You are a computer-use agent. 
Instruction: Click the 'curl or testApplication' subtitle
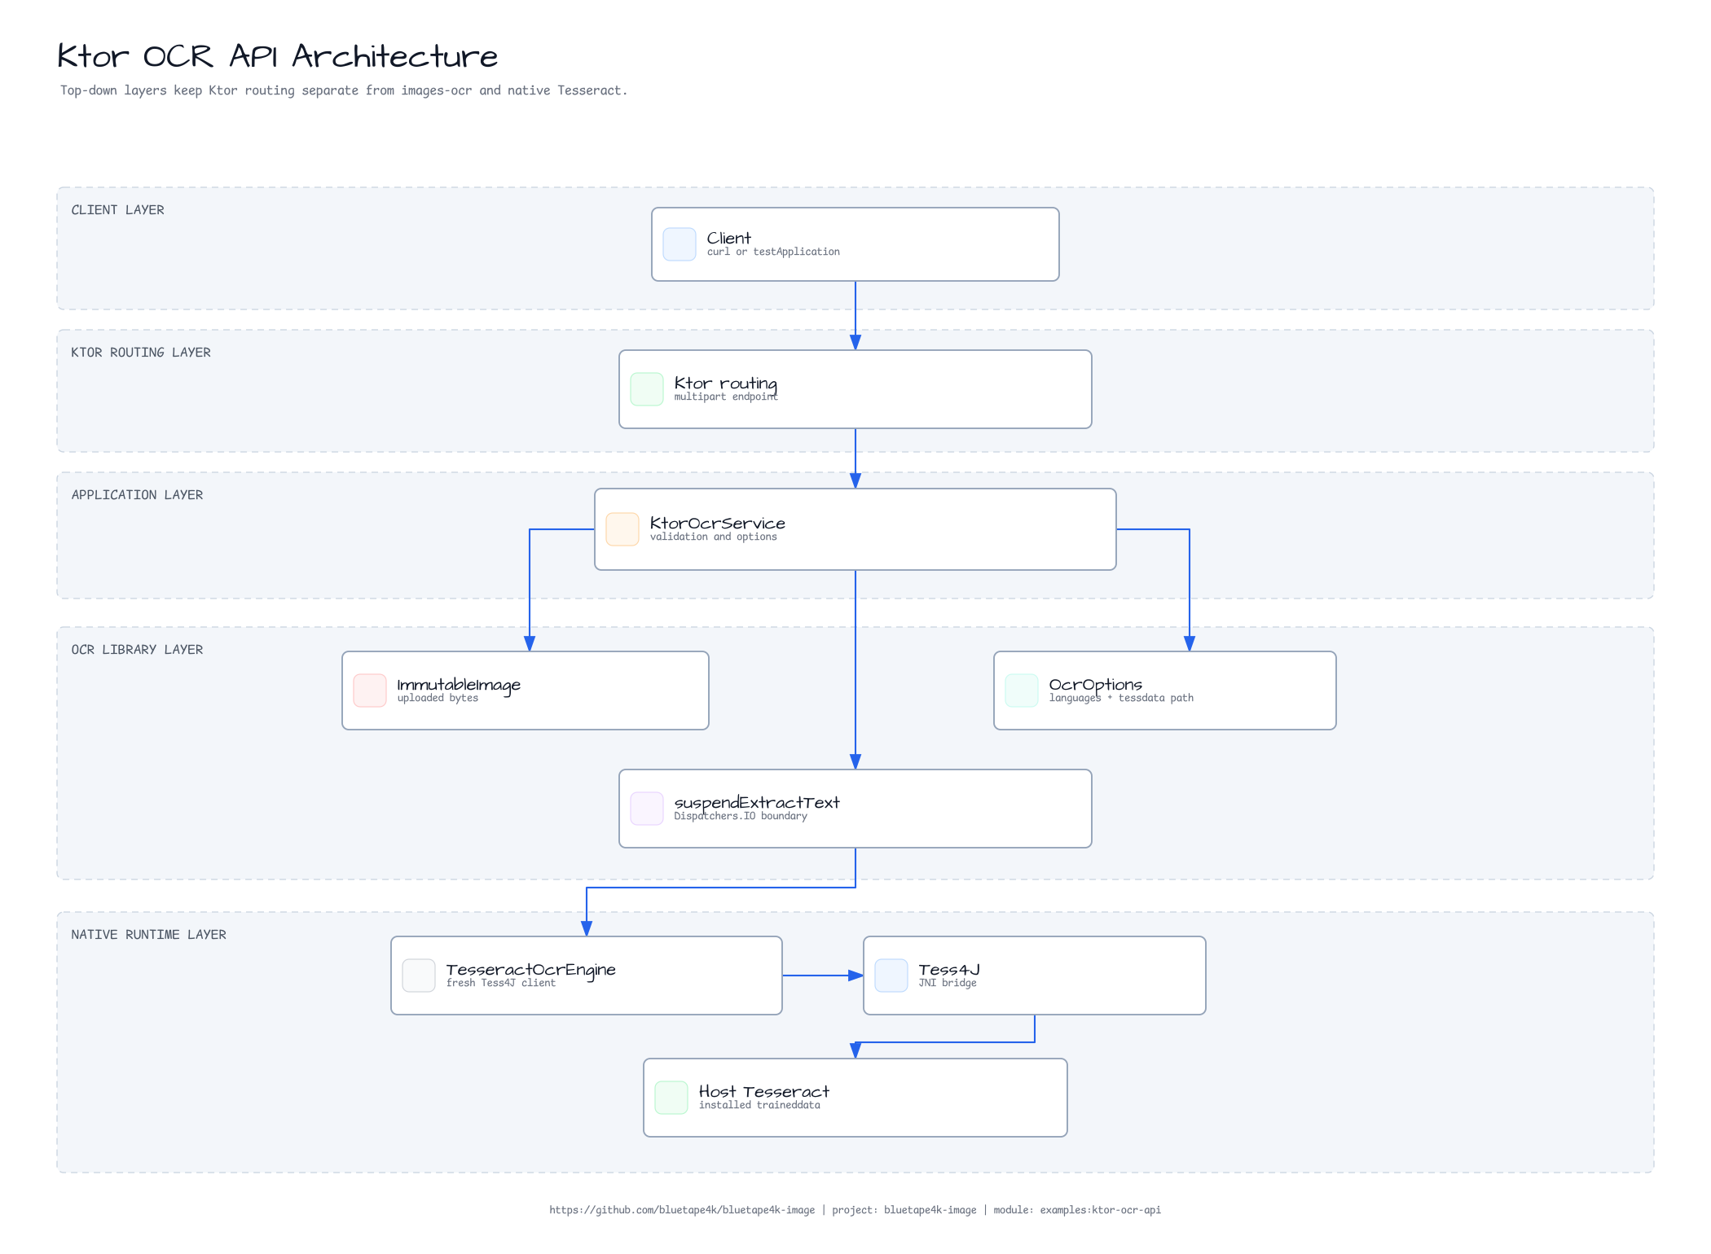[773, 252]
